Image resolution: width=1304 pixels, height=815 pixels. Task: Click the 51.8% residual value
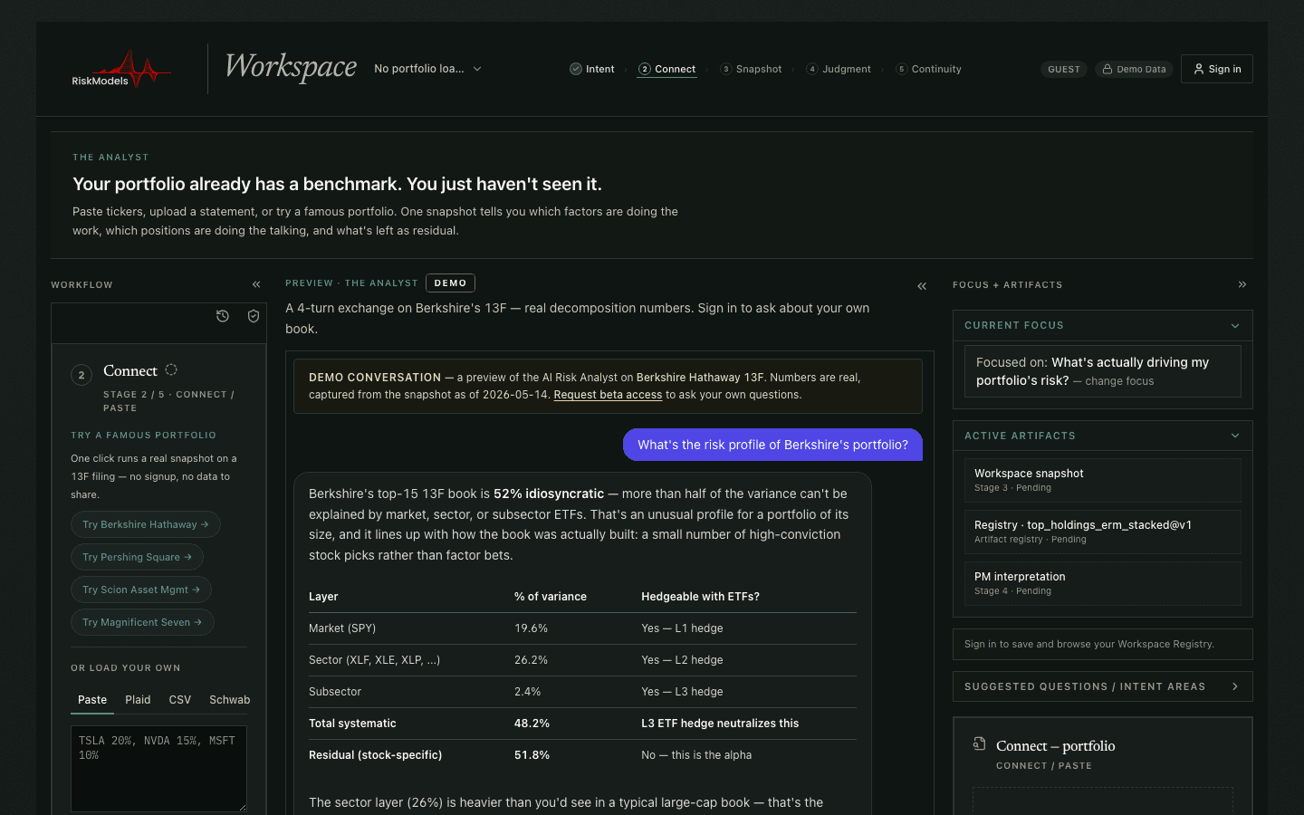[x=532, y=755]
